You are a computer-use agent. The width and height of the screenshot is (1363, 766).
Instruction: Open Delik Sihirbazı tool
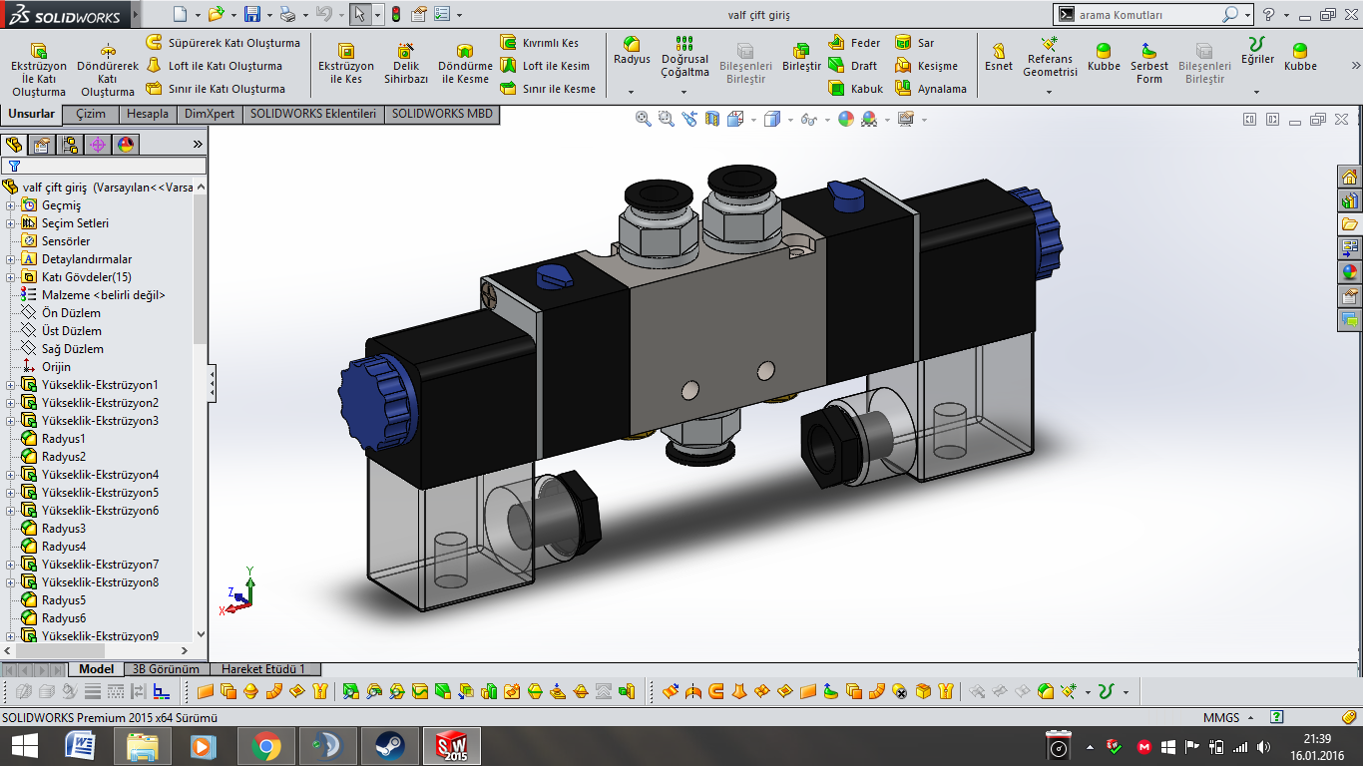(406, 63)
